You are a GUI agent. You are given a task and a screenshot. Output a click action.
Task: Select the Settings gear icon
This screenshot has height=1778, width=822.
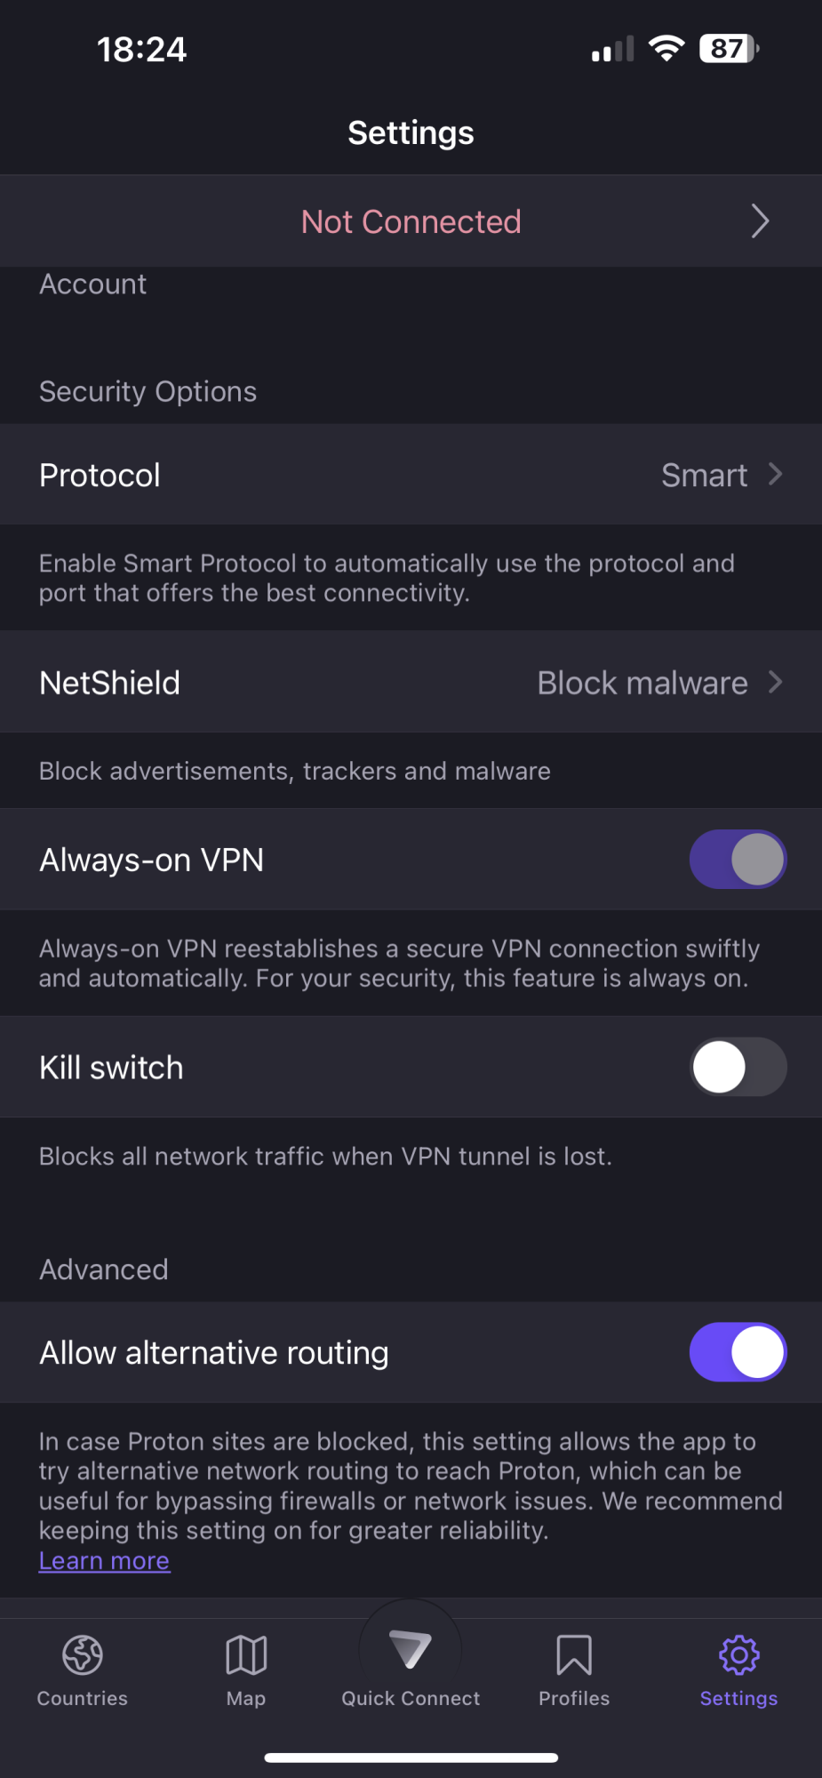(738, 1654)
